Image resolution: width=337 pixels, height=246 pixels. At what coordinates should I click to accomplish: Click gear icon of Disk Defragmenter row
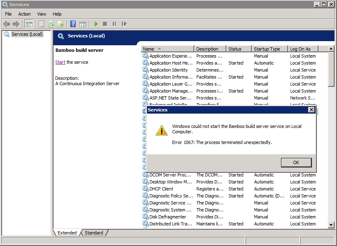coord(146,216)
